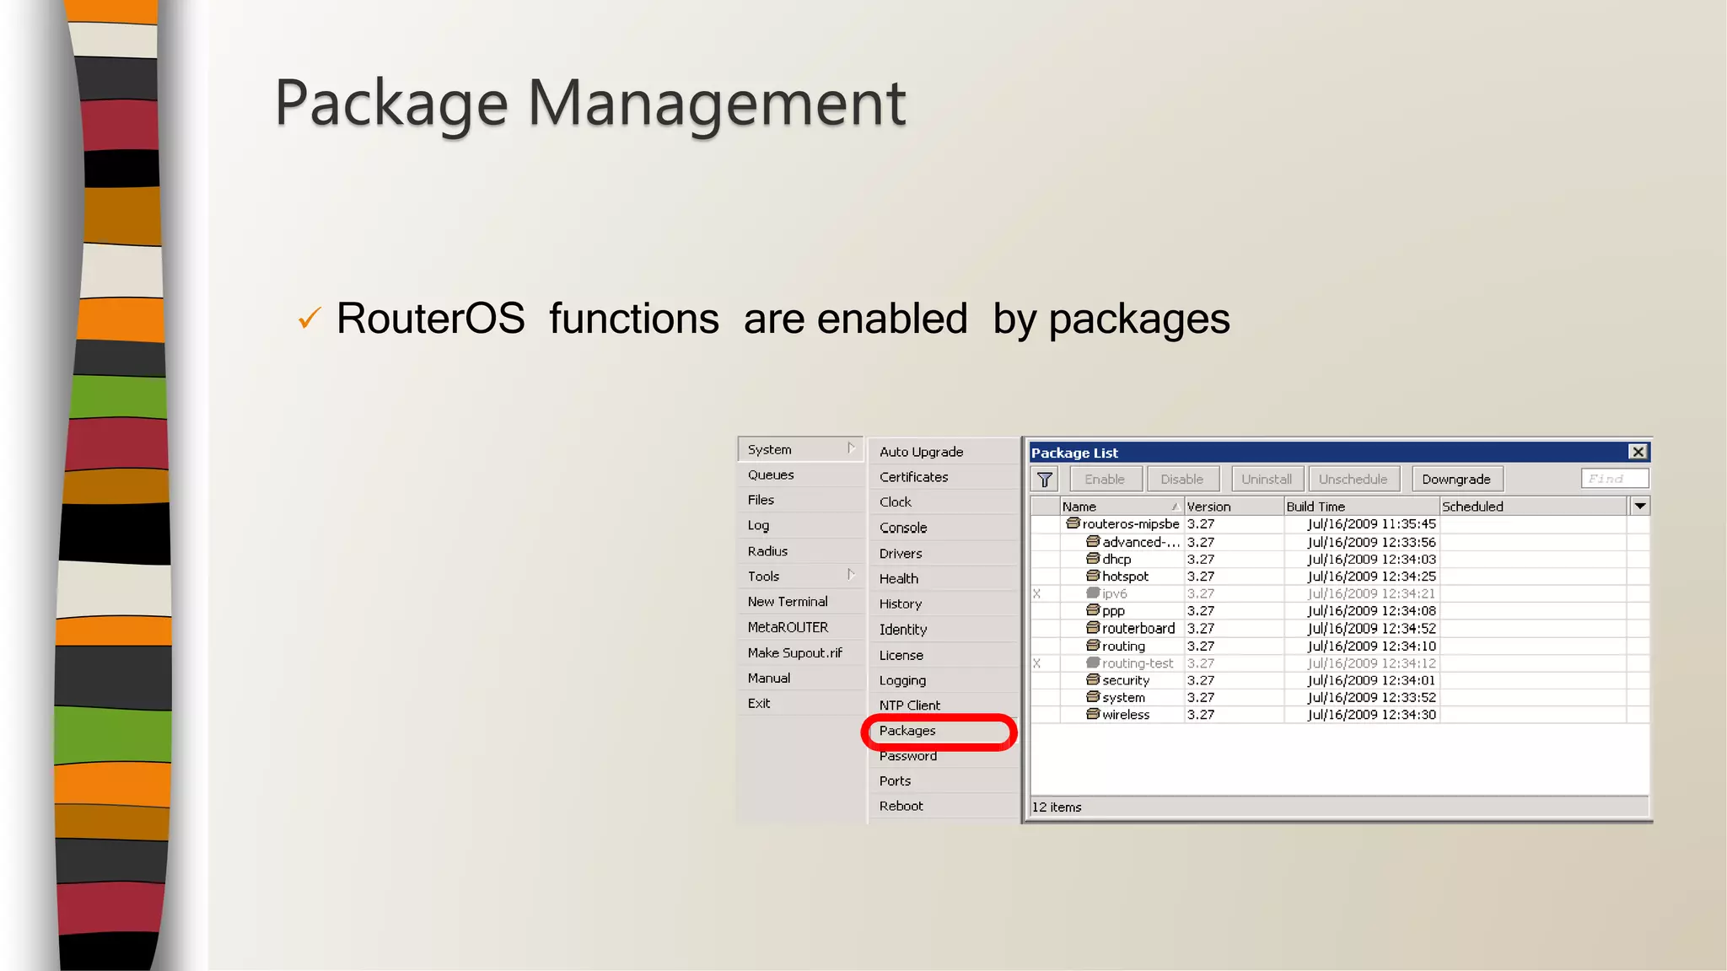Image resolution: width=1727 pixels, height=971 pixels.
Task: Open the column selector dropdown arrow
Action: coord(1639,506)
